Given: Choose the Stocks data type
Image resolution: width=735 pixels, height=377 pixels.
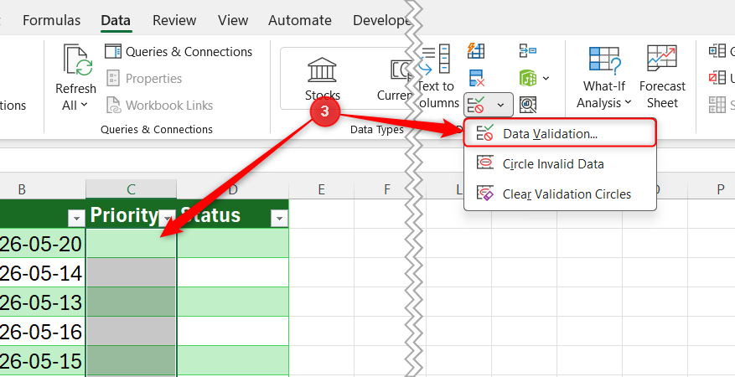Looking at the screenshot, I should (322, 78).
